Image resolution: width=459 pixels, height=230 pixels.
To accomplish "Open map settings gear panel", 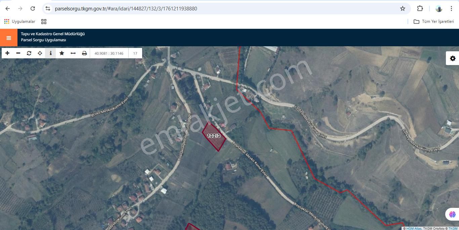I will 453,59.
